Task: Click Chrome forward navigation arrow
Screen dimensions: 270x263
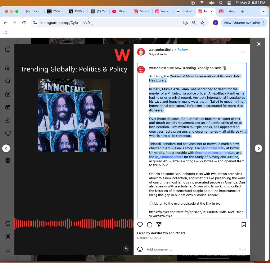Action: pyautogui.click(x=14, y=23)
